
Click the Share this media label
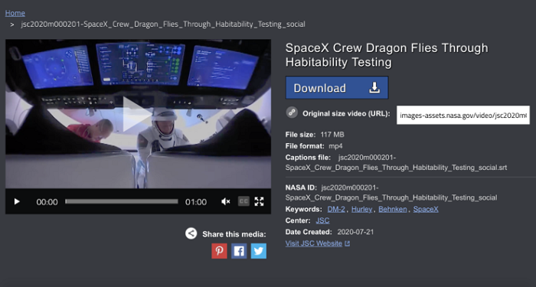(234, 234)
